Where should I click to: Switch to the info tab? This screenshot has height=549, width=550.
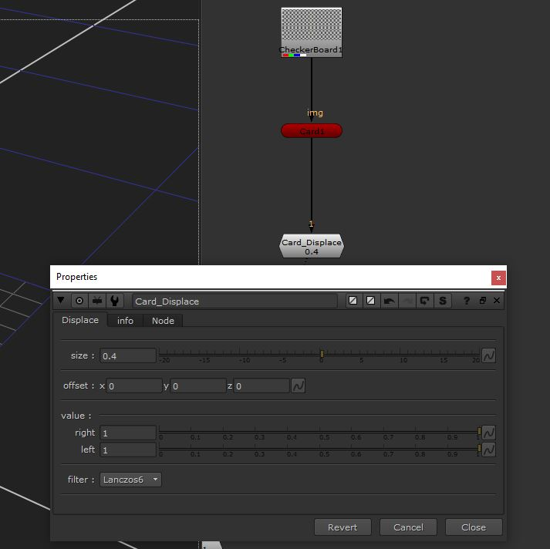coord(125,321)
